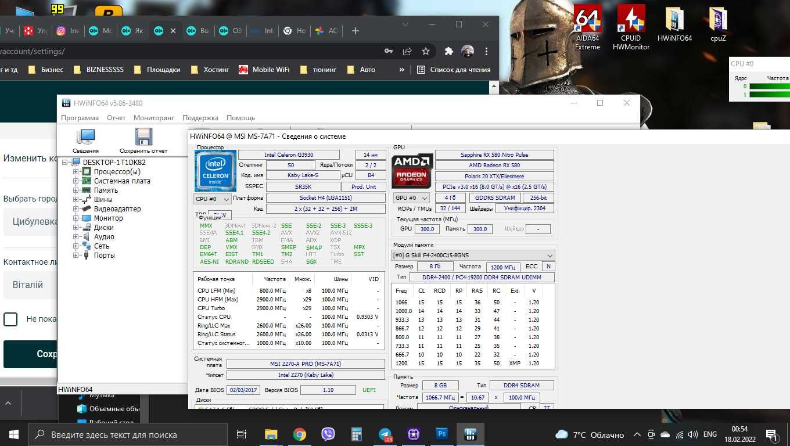Viewport: 790px width, 446px height.
Task: Open the Mobile WiFi bookmark
Action: [264, 70]
